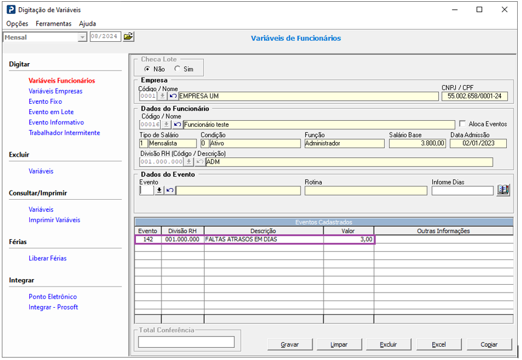Click the undo arrow beside Divisão RH ADM
Screen dimensions: 522x360
click(200, 162)
